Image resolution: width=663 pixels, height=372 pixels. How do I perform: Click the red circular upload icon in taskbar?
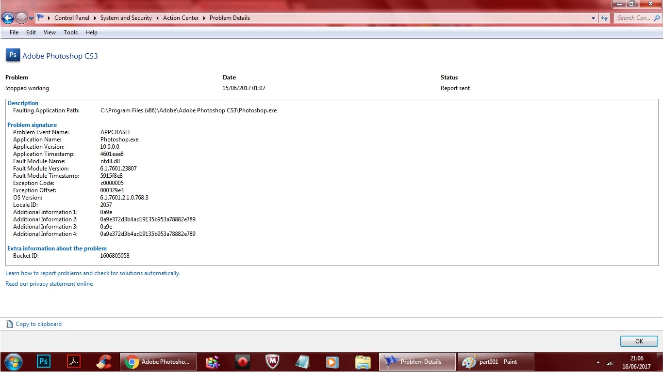[243, 361]
